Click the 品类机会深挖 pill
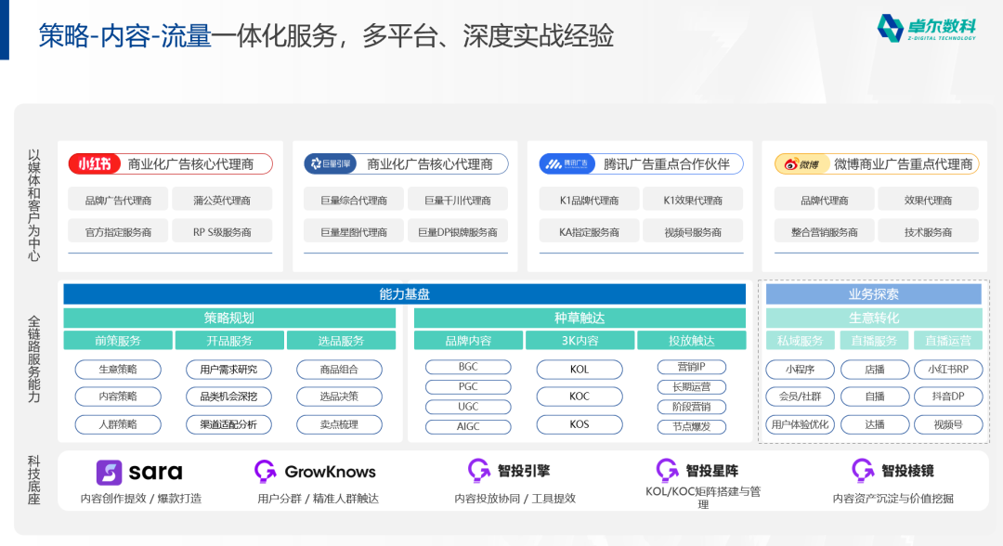Image resolution: width=1003 pixels, height=546 pixels. point(228,396)
